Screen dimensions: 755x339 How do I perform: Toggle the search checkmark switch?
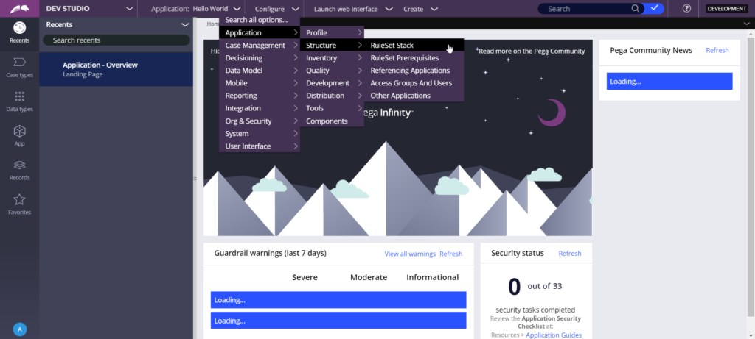(x=654, y=9)
